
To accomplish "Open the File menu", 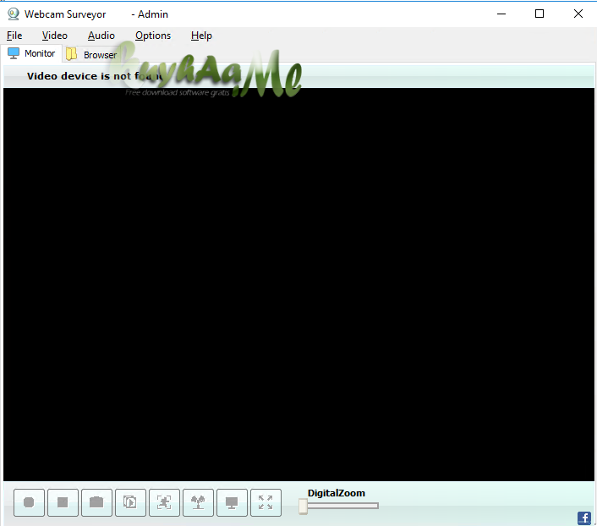I will click(x=14, y=36).
